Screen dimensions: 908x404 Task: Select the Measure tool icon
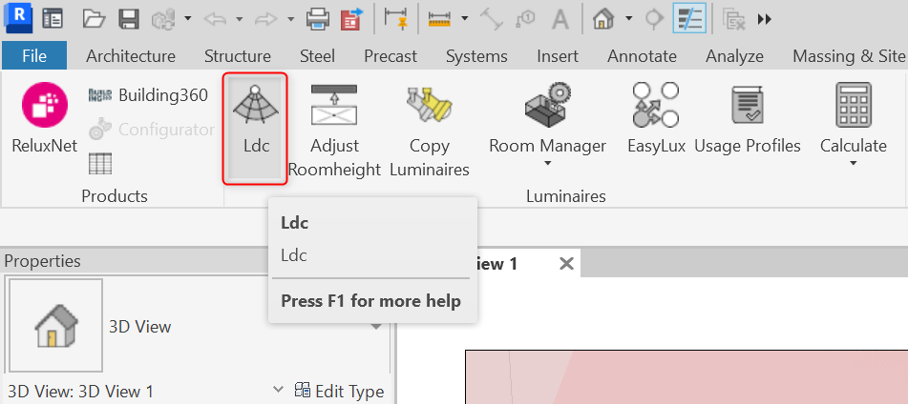pyautogui.click(x=439, y=18)
